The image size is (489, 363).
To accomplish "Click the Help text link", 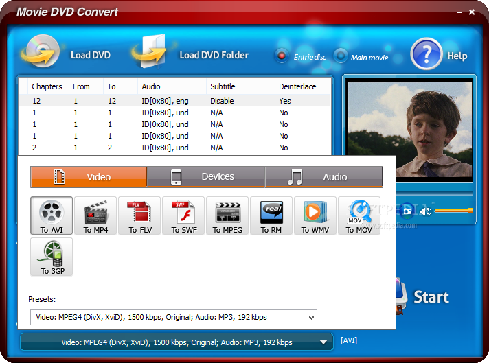I will point(457,56).
